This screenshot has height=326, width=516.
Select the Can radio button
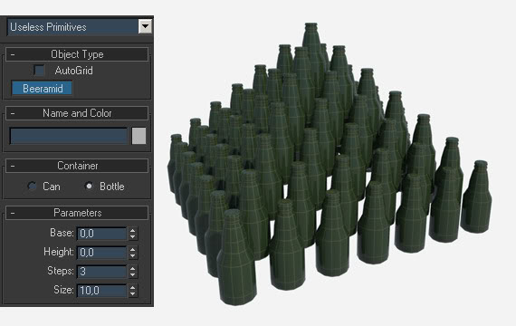pos(32,186)
